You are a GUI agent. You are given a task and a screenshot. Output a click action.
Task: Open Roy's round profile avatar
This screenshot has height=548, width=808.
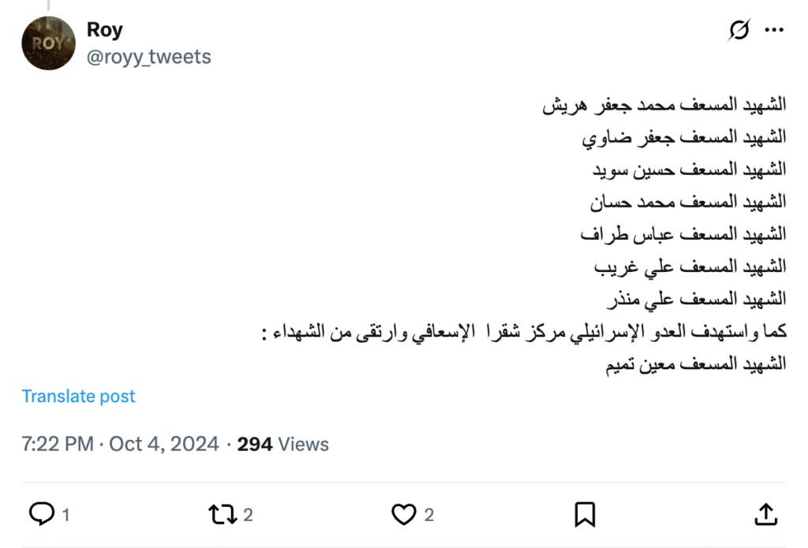tap(48, 43)
